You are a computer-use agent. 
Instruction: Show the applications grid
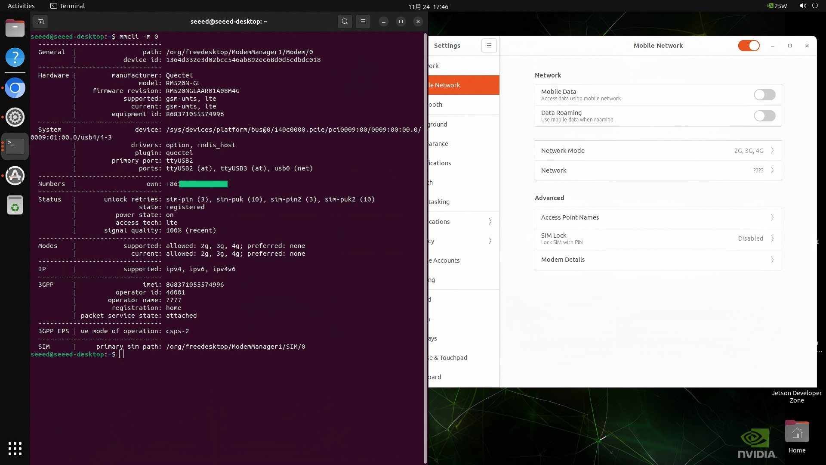(x=15, y=448)
